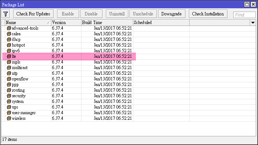258x145 pixels.
Task: Click Check For Updates button
Action: tap(33, 14)
